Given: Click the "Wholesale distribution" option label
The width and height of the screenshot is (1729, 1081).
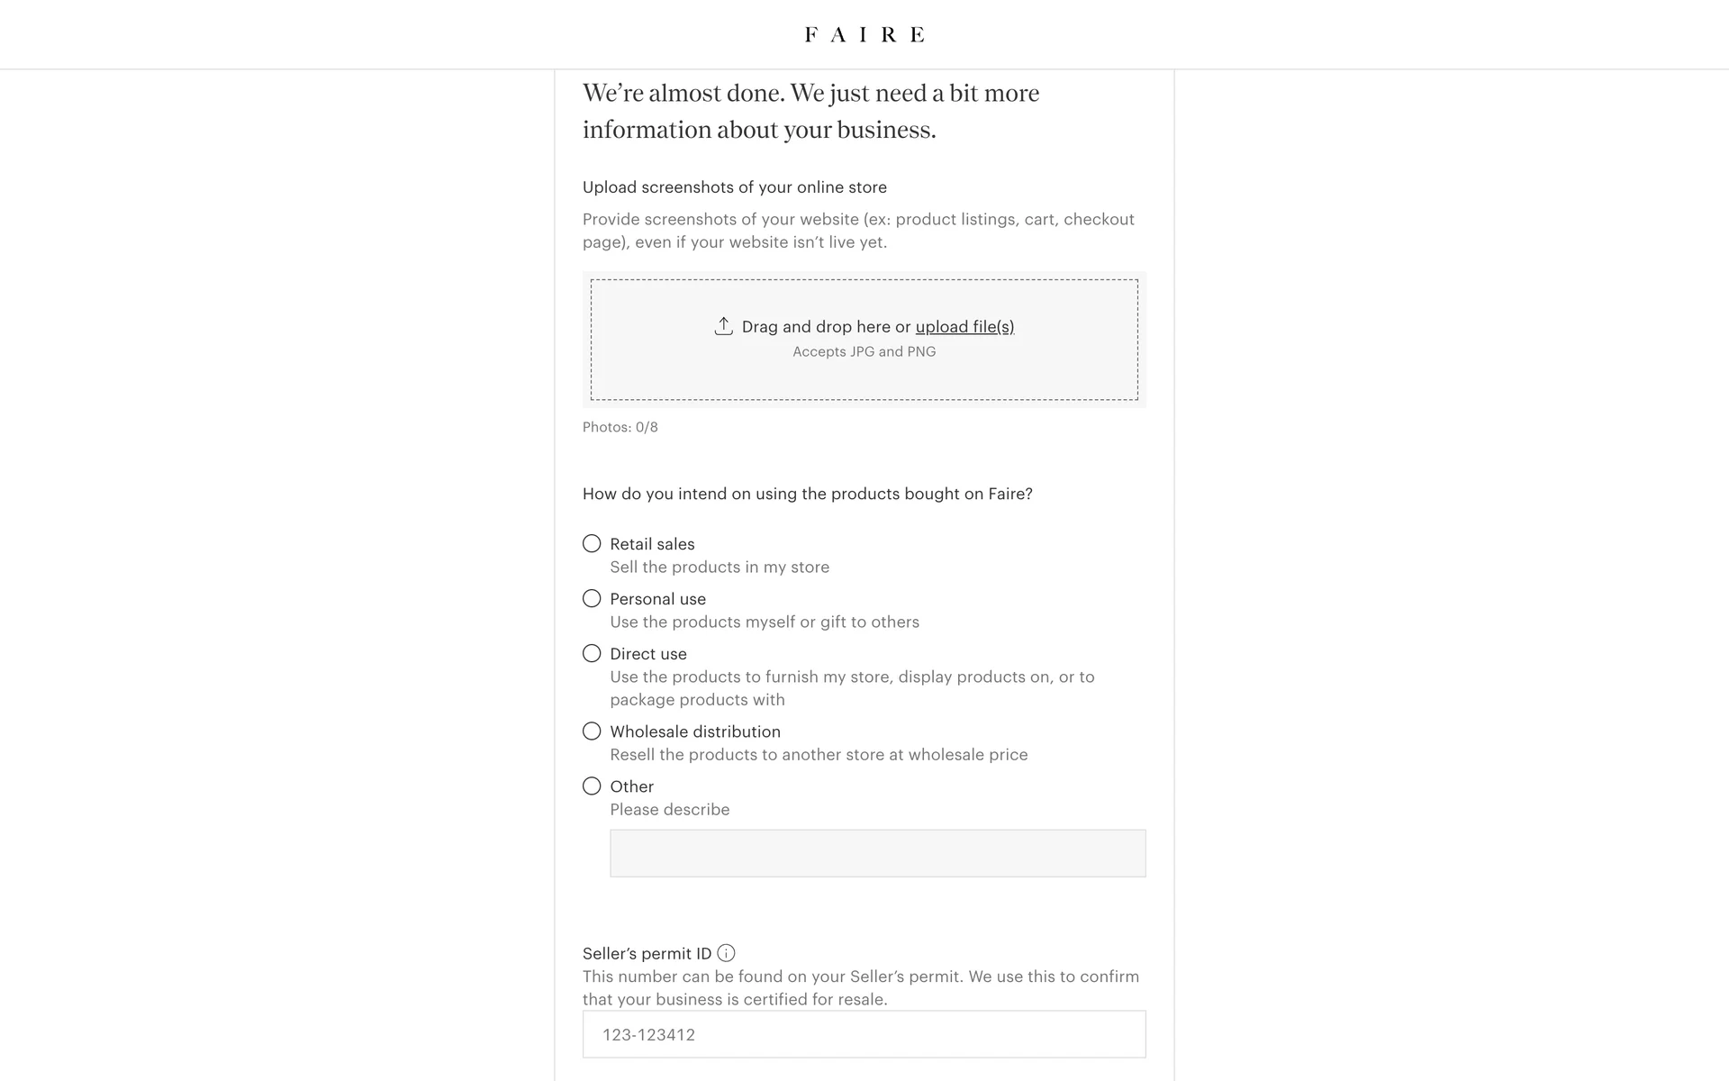Looking at the screenshot, I should tap(694, 731).
